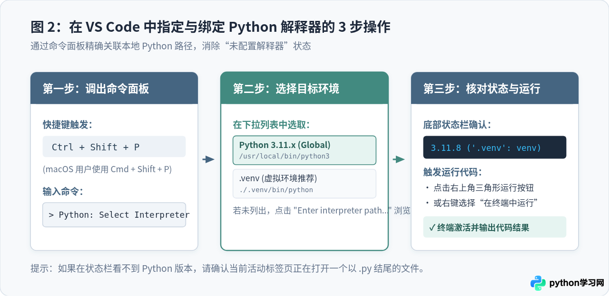Click the bullet about 在终端中运行
The width and height of the screenshot is (609, 296).
(x=481, y=203)
